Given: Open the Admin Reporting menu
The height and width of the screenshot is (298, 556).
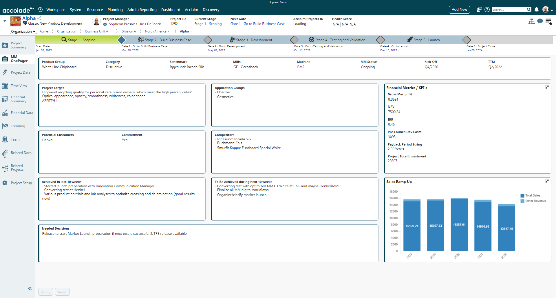Looking at the screenshot, I should (142, 10).
